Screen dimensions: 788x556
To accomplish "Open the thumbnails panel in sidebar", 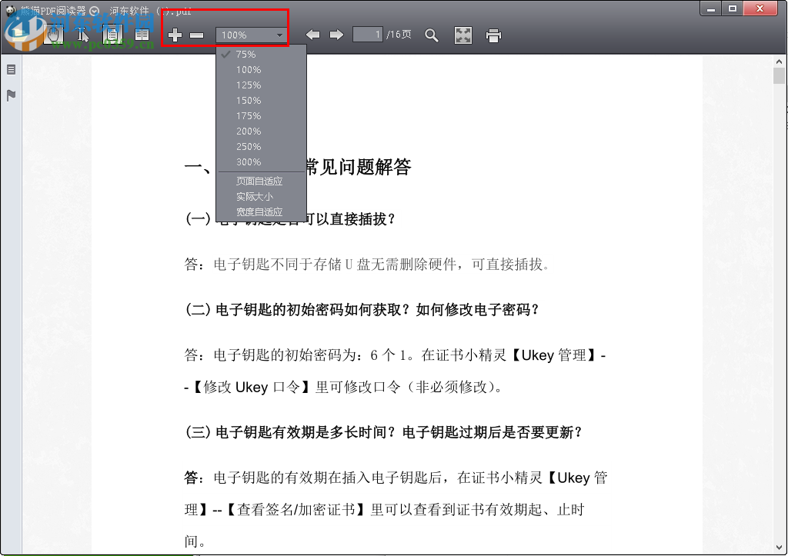I will pyautogui.click(x=10, y=69).
